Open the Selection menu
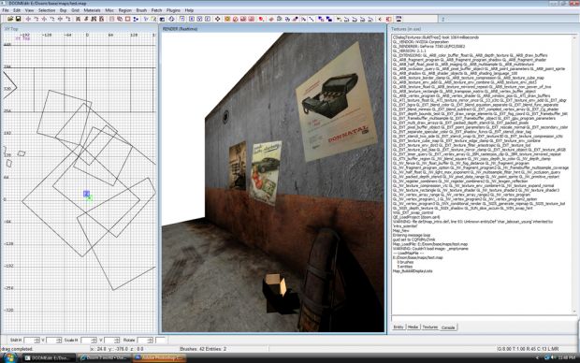 [x=47, y=10]
